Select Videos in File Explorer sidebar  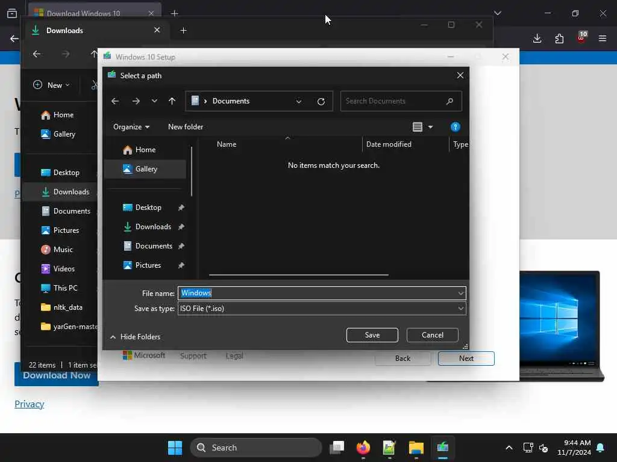tap(58, 269)
